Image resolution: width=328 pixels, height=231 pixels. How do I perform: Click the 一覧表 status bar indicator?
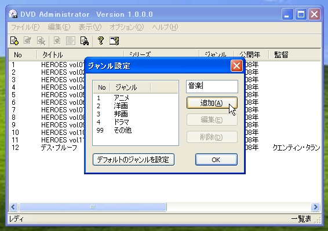[x=301, y=219]
